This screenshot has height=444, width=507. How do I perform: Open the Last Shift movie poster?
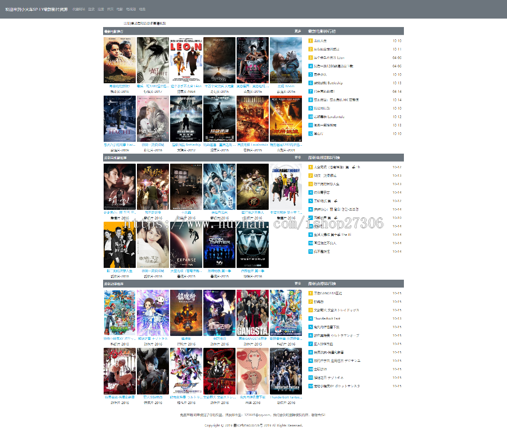[x=153, y=60]
